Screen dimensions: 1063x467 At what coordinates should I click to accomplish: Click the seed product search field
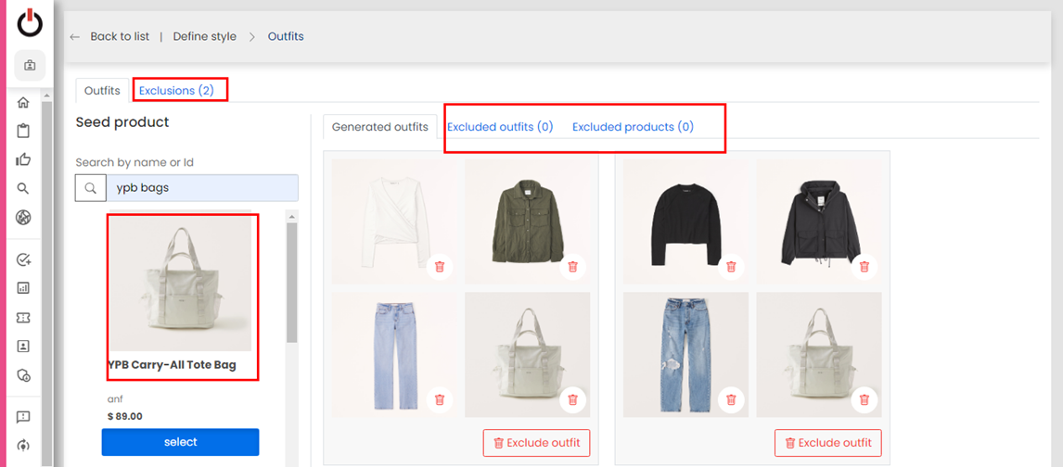pos(201,188)
